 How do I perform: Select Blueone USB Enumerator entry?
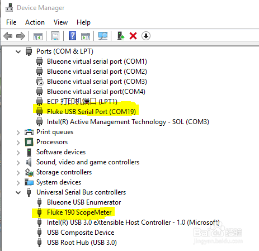pyautogui.click(x=84, y=202)
